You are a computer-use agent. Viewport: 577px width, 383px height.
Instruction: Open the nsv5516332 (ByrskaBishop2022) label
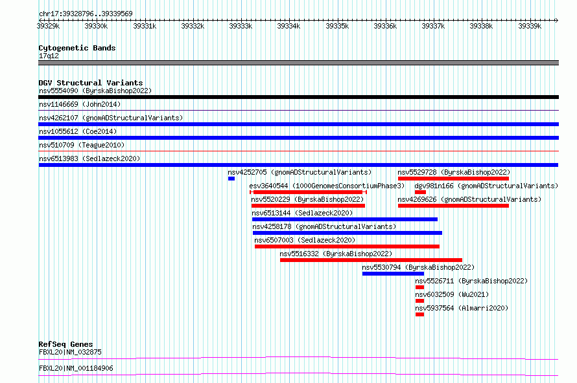pos(336,254)
